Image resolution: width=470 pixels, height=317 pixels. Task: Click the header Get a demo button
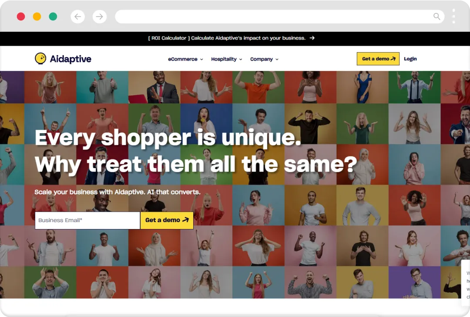[x=378, y=59]
